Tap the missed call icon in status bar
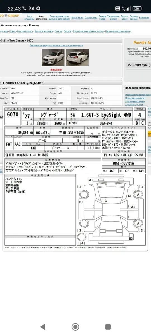The height and width of the screenshot is (336, 151). pos(25,8)
